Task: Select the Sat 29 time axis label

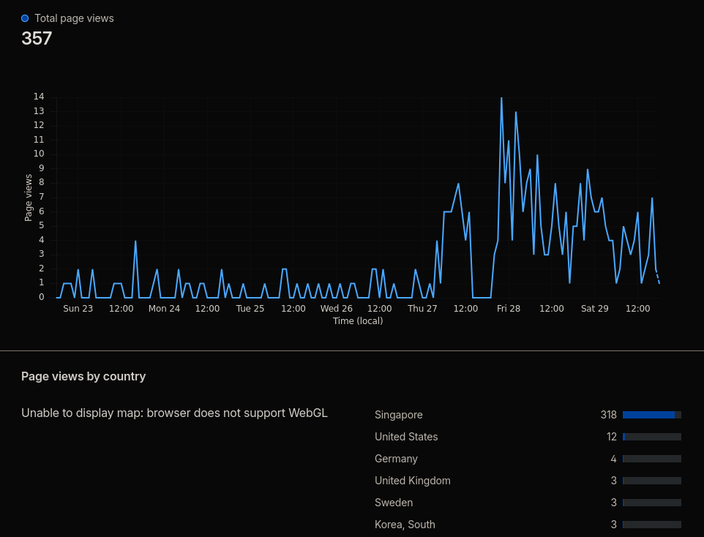Action: 594,309
